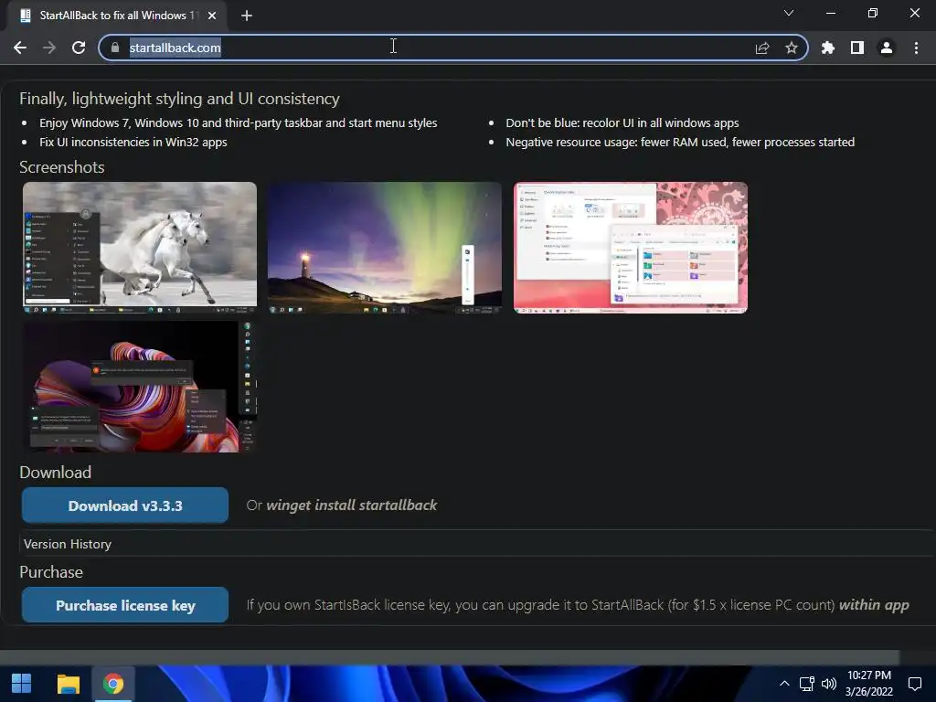Click 'Finally, lightweight styling' heading
Screen dimensions: 936x702
click(179, 99)
